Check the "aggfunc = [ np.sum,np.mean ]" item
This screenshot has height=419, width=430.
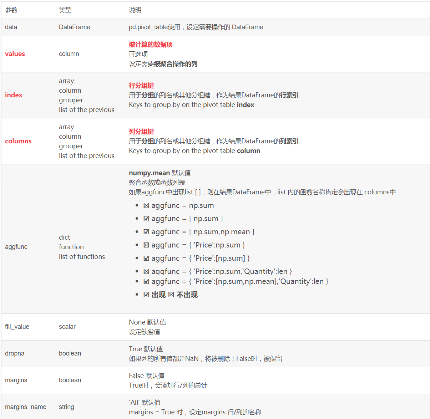pyautogui.click(x=146, y=231)
